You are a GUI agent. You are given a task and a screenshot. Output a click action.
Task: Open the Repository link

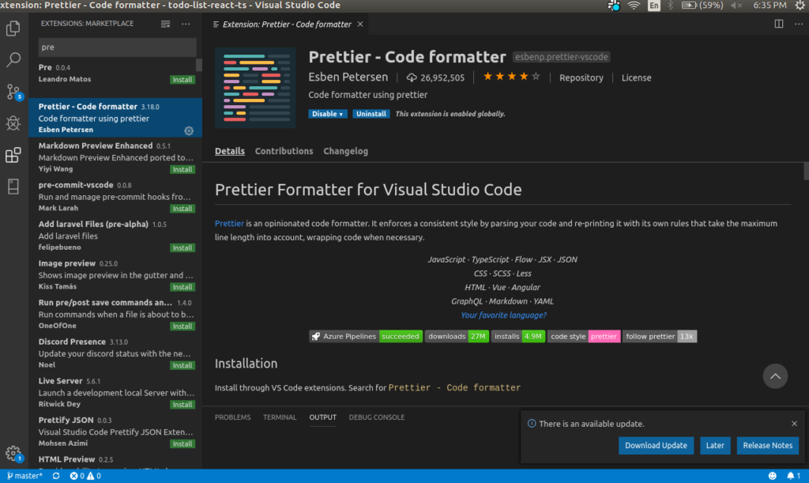581,77
